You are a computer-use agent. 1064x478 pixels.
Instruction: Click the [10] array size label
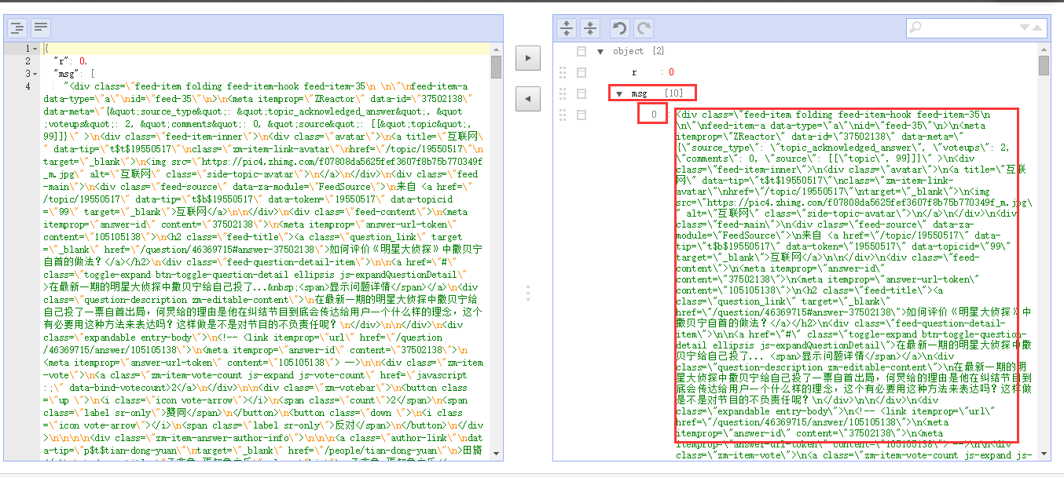673,93
